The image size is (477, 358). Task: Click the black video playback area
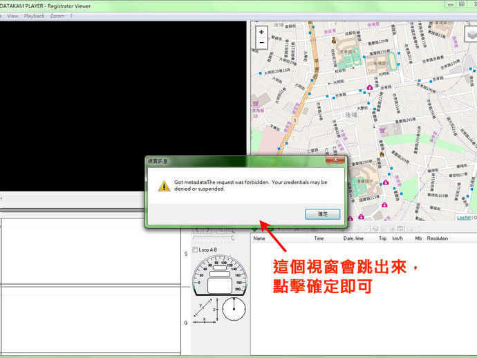tap(123, 106)
